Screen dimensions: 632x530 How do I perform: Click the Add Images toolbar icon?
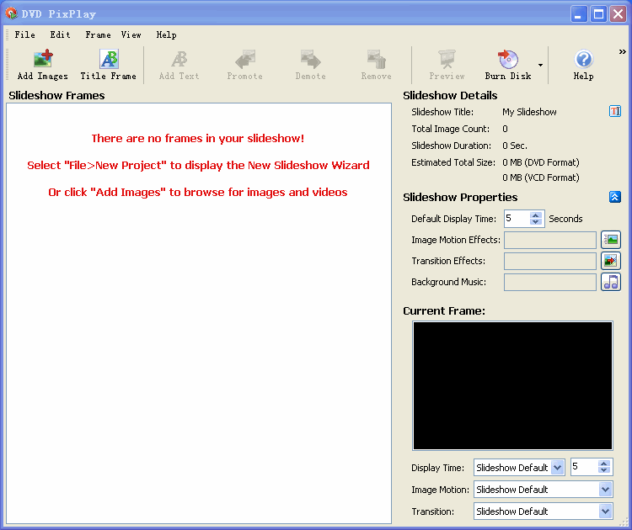(42, 61)
